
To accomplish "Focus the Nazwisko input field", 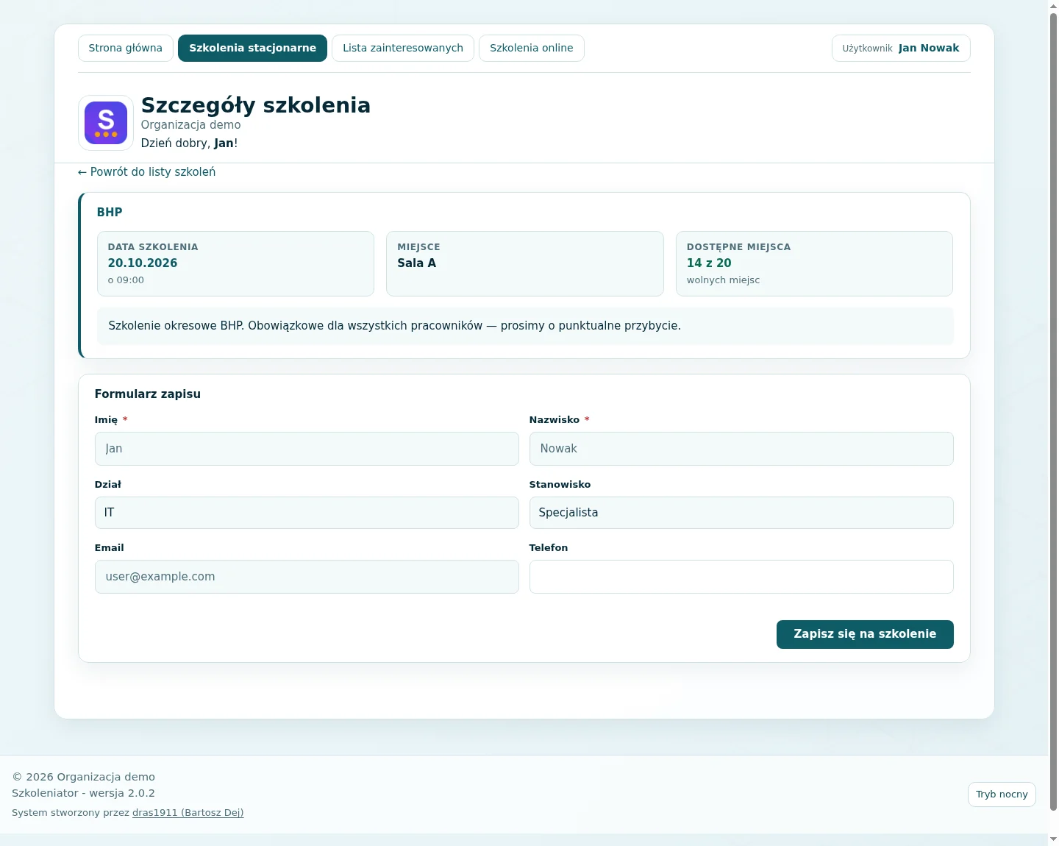I will coord(741,449).
